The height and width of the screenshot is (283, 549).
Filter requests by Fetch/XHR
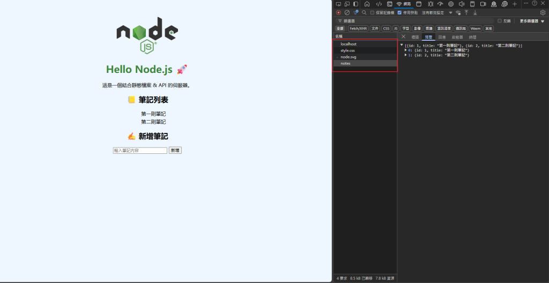(x=358, y=28)
